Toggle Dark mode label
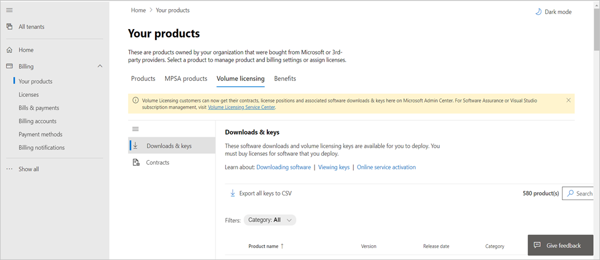Image resolution: width=600 pixels, height=260 pixels. click(558, 12)
